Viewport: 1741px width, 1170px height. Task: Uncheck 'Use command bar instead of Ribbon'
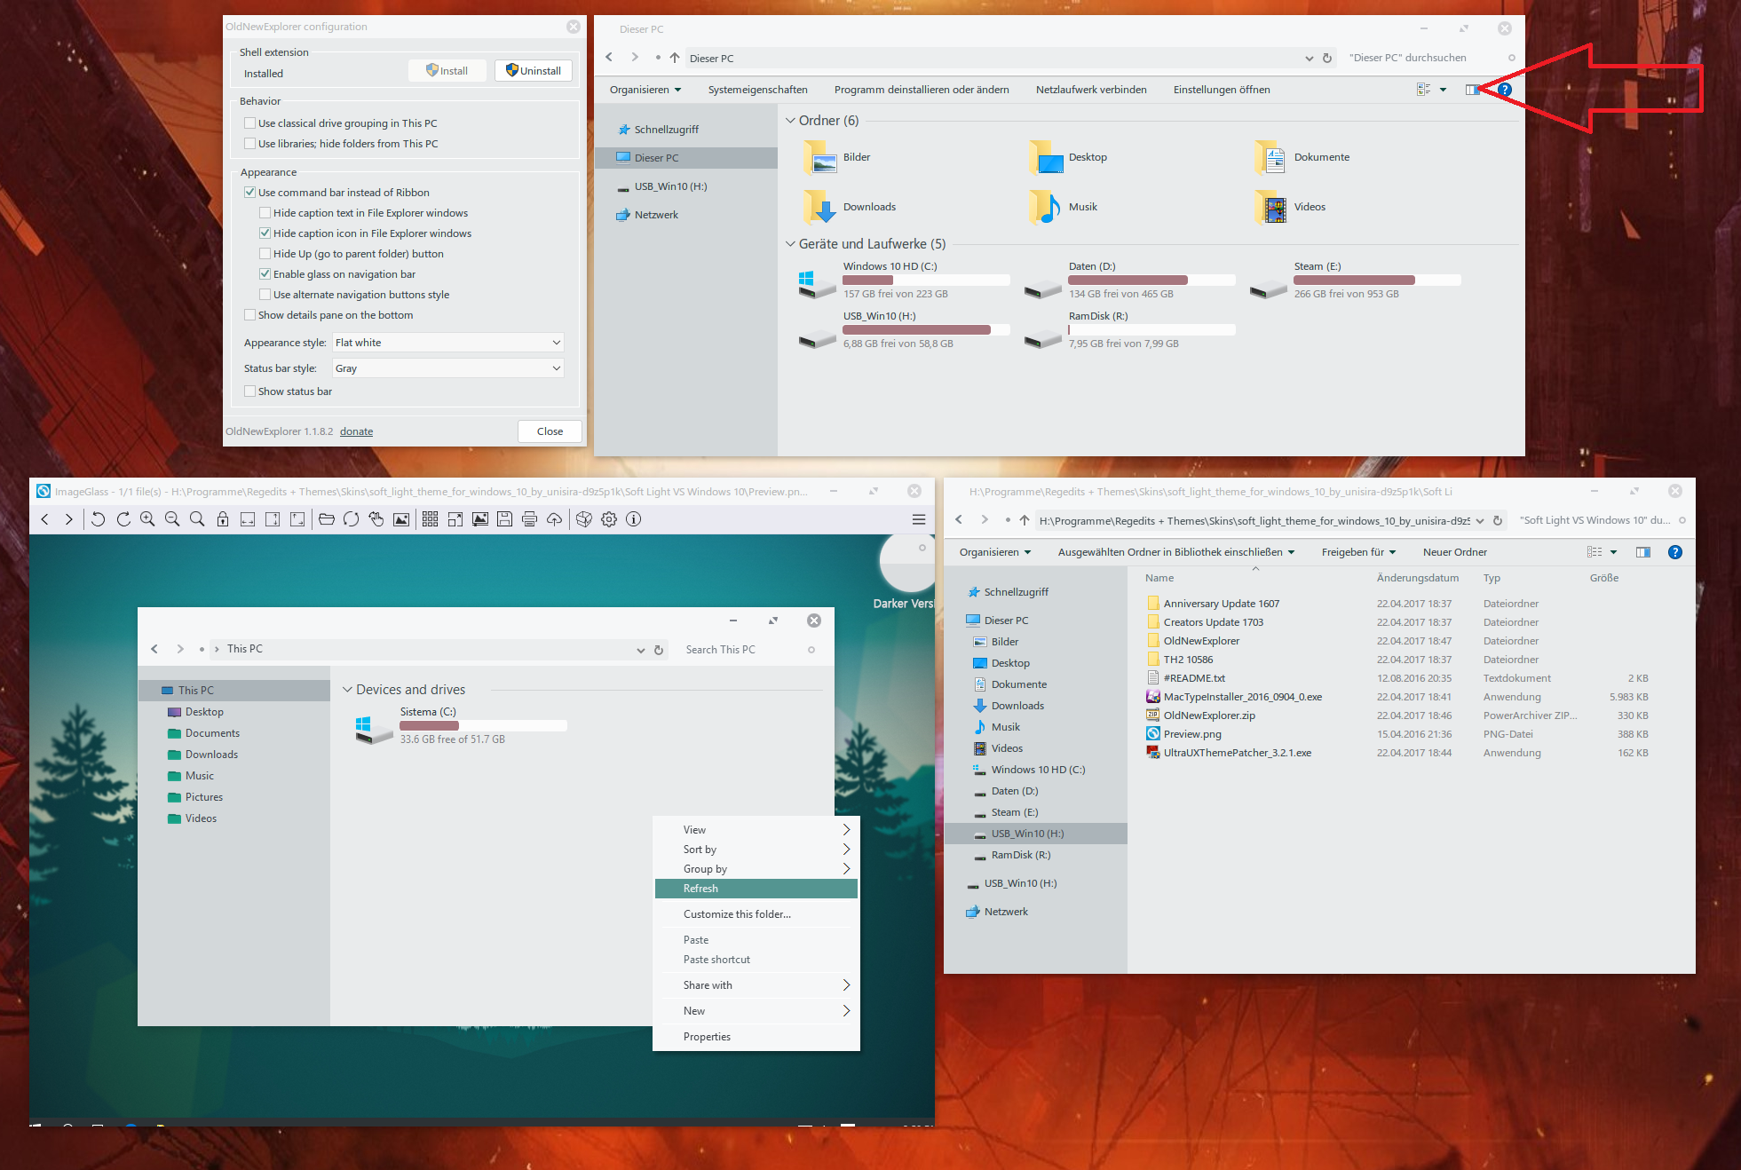[250, 193]
